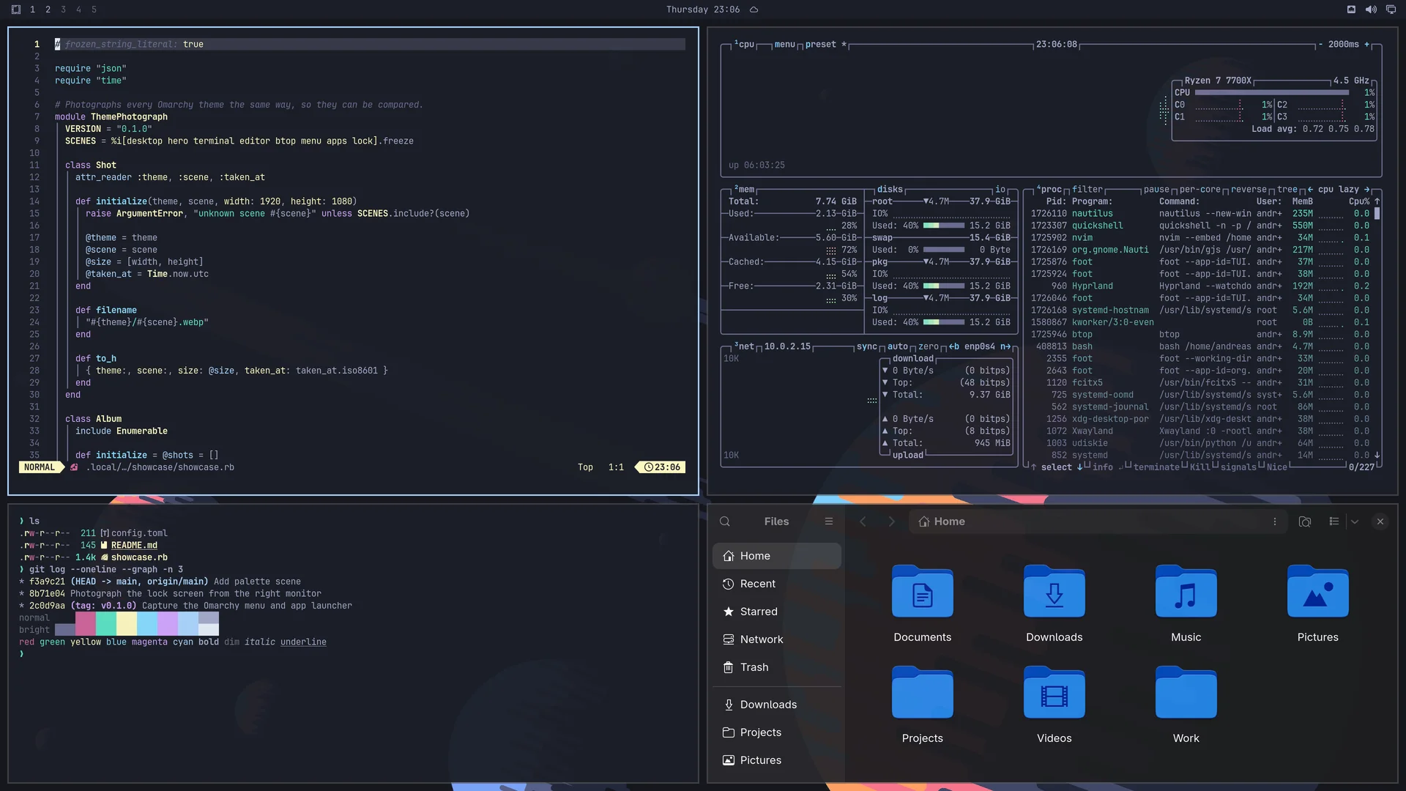Screen dimensions: 1406x791
Task: Click the display icon in the top bar
Action: [1391, 10]
